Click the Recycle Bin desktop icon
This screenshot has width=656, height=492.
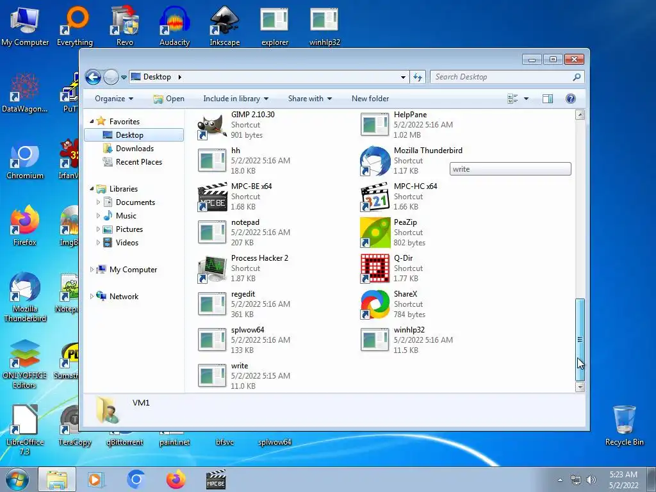click(624, 425)
